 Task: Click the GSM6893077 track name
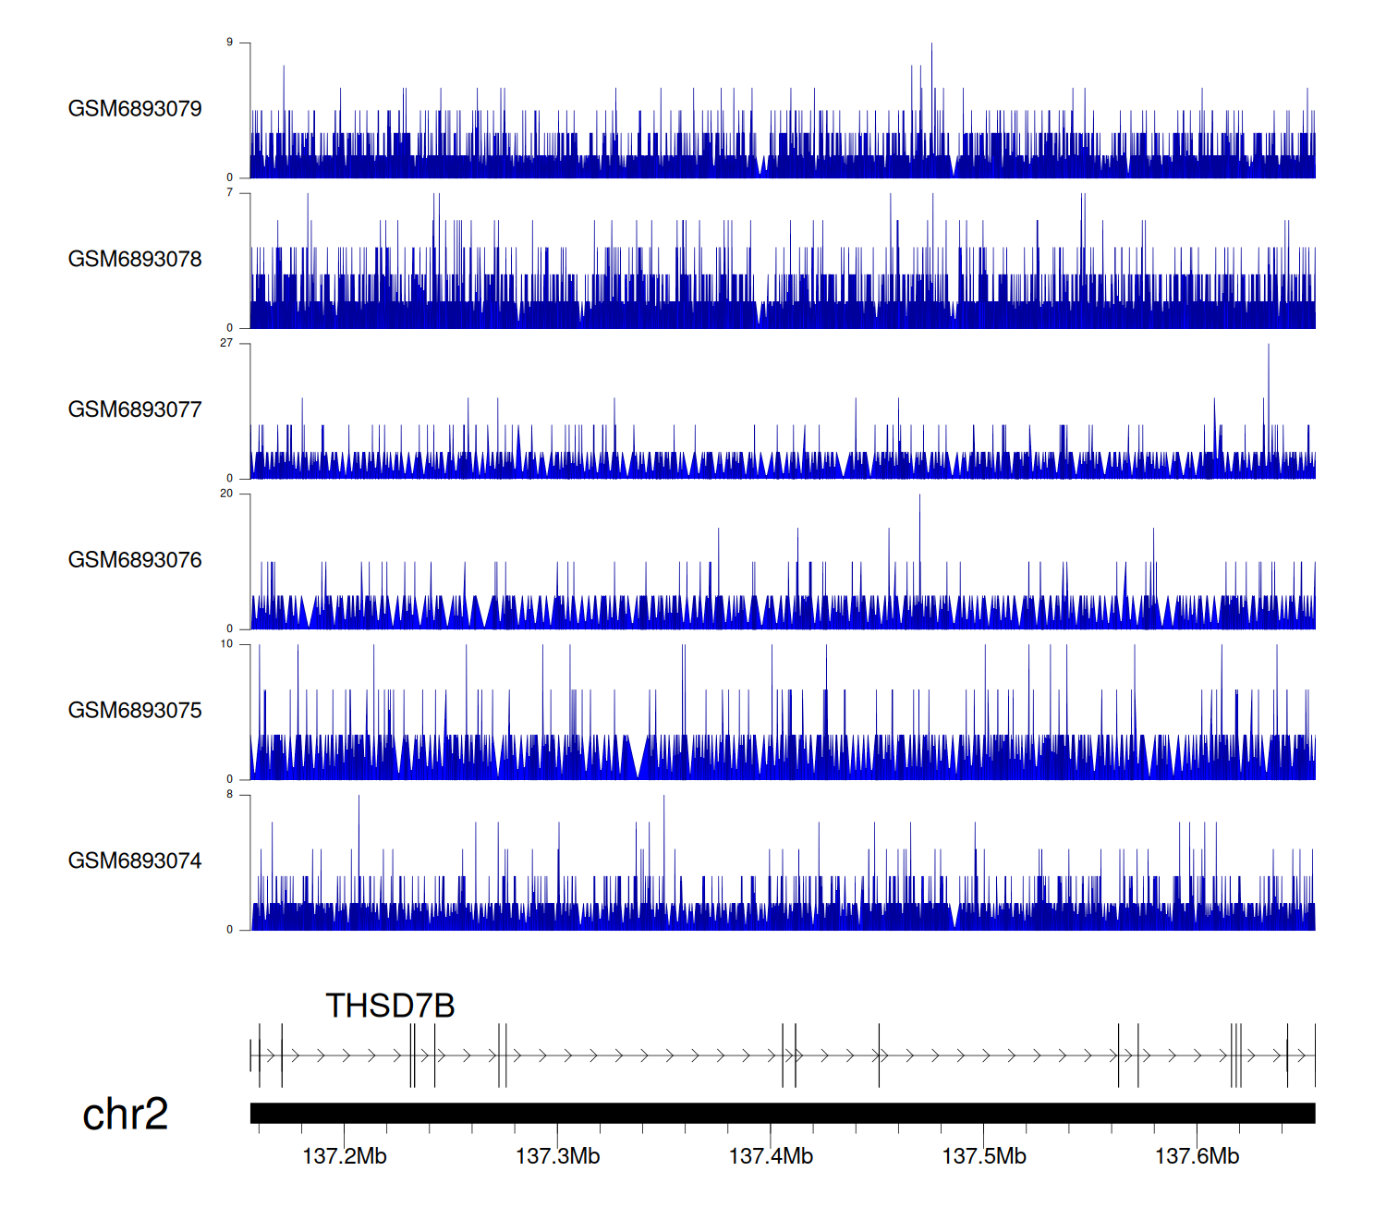click(x=135, y=410)
